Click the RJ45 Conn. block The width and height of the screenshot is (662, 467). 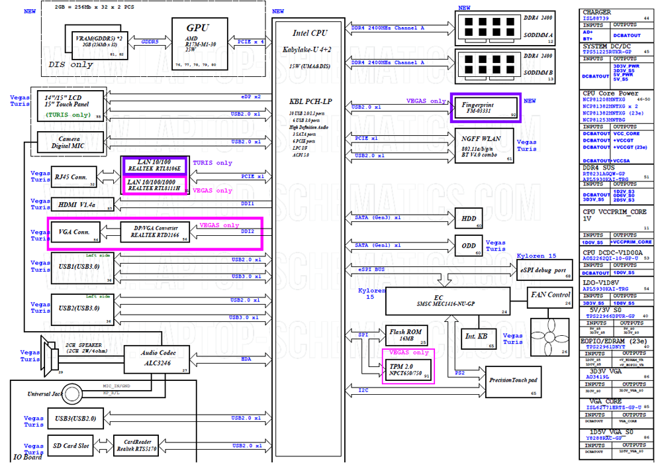click(74, 177)
